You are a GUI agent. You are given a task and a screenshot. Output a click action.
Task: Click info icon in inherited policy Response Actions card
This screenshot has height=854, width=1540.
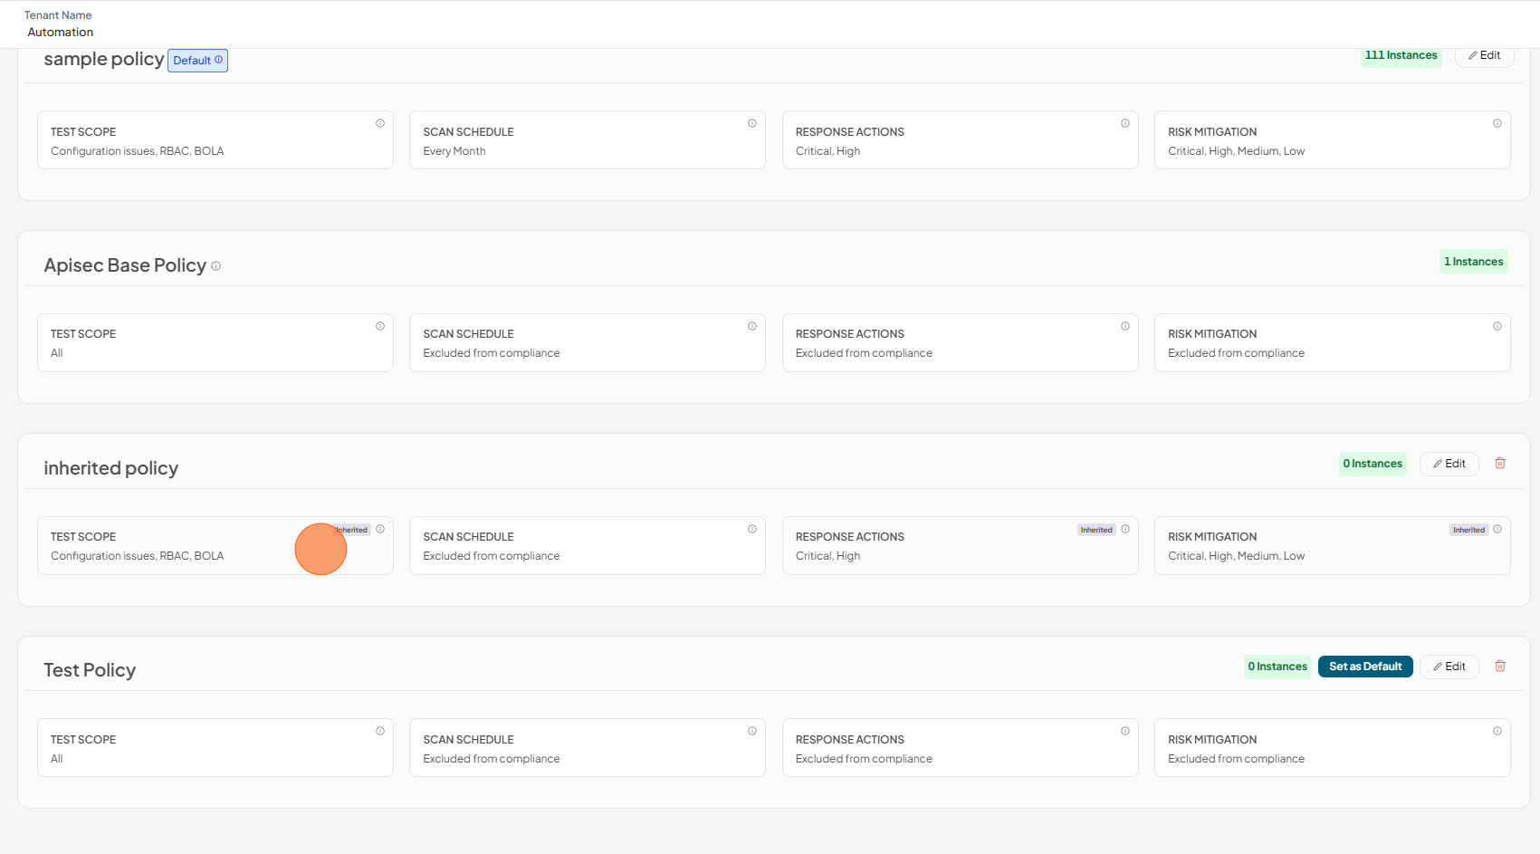pos(1125,529)
